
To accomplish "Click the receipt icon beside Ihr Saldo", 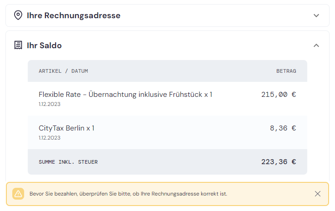I will 18,45.
